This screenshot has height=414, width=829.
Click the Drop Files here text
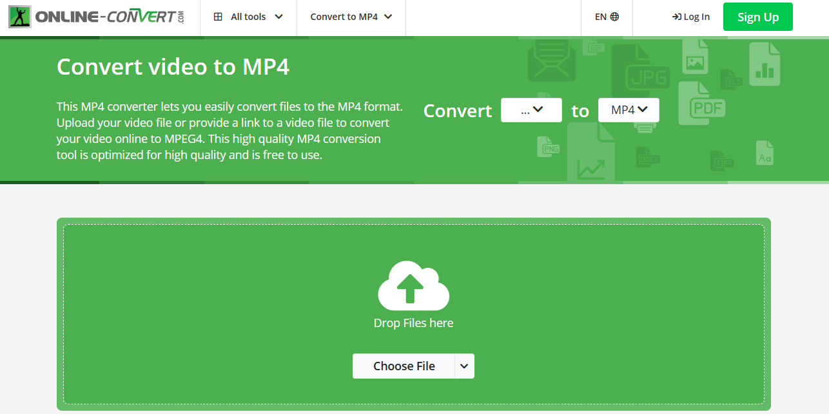click(x=413, y=323)
